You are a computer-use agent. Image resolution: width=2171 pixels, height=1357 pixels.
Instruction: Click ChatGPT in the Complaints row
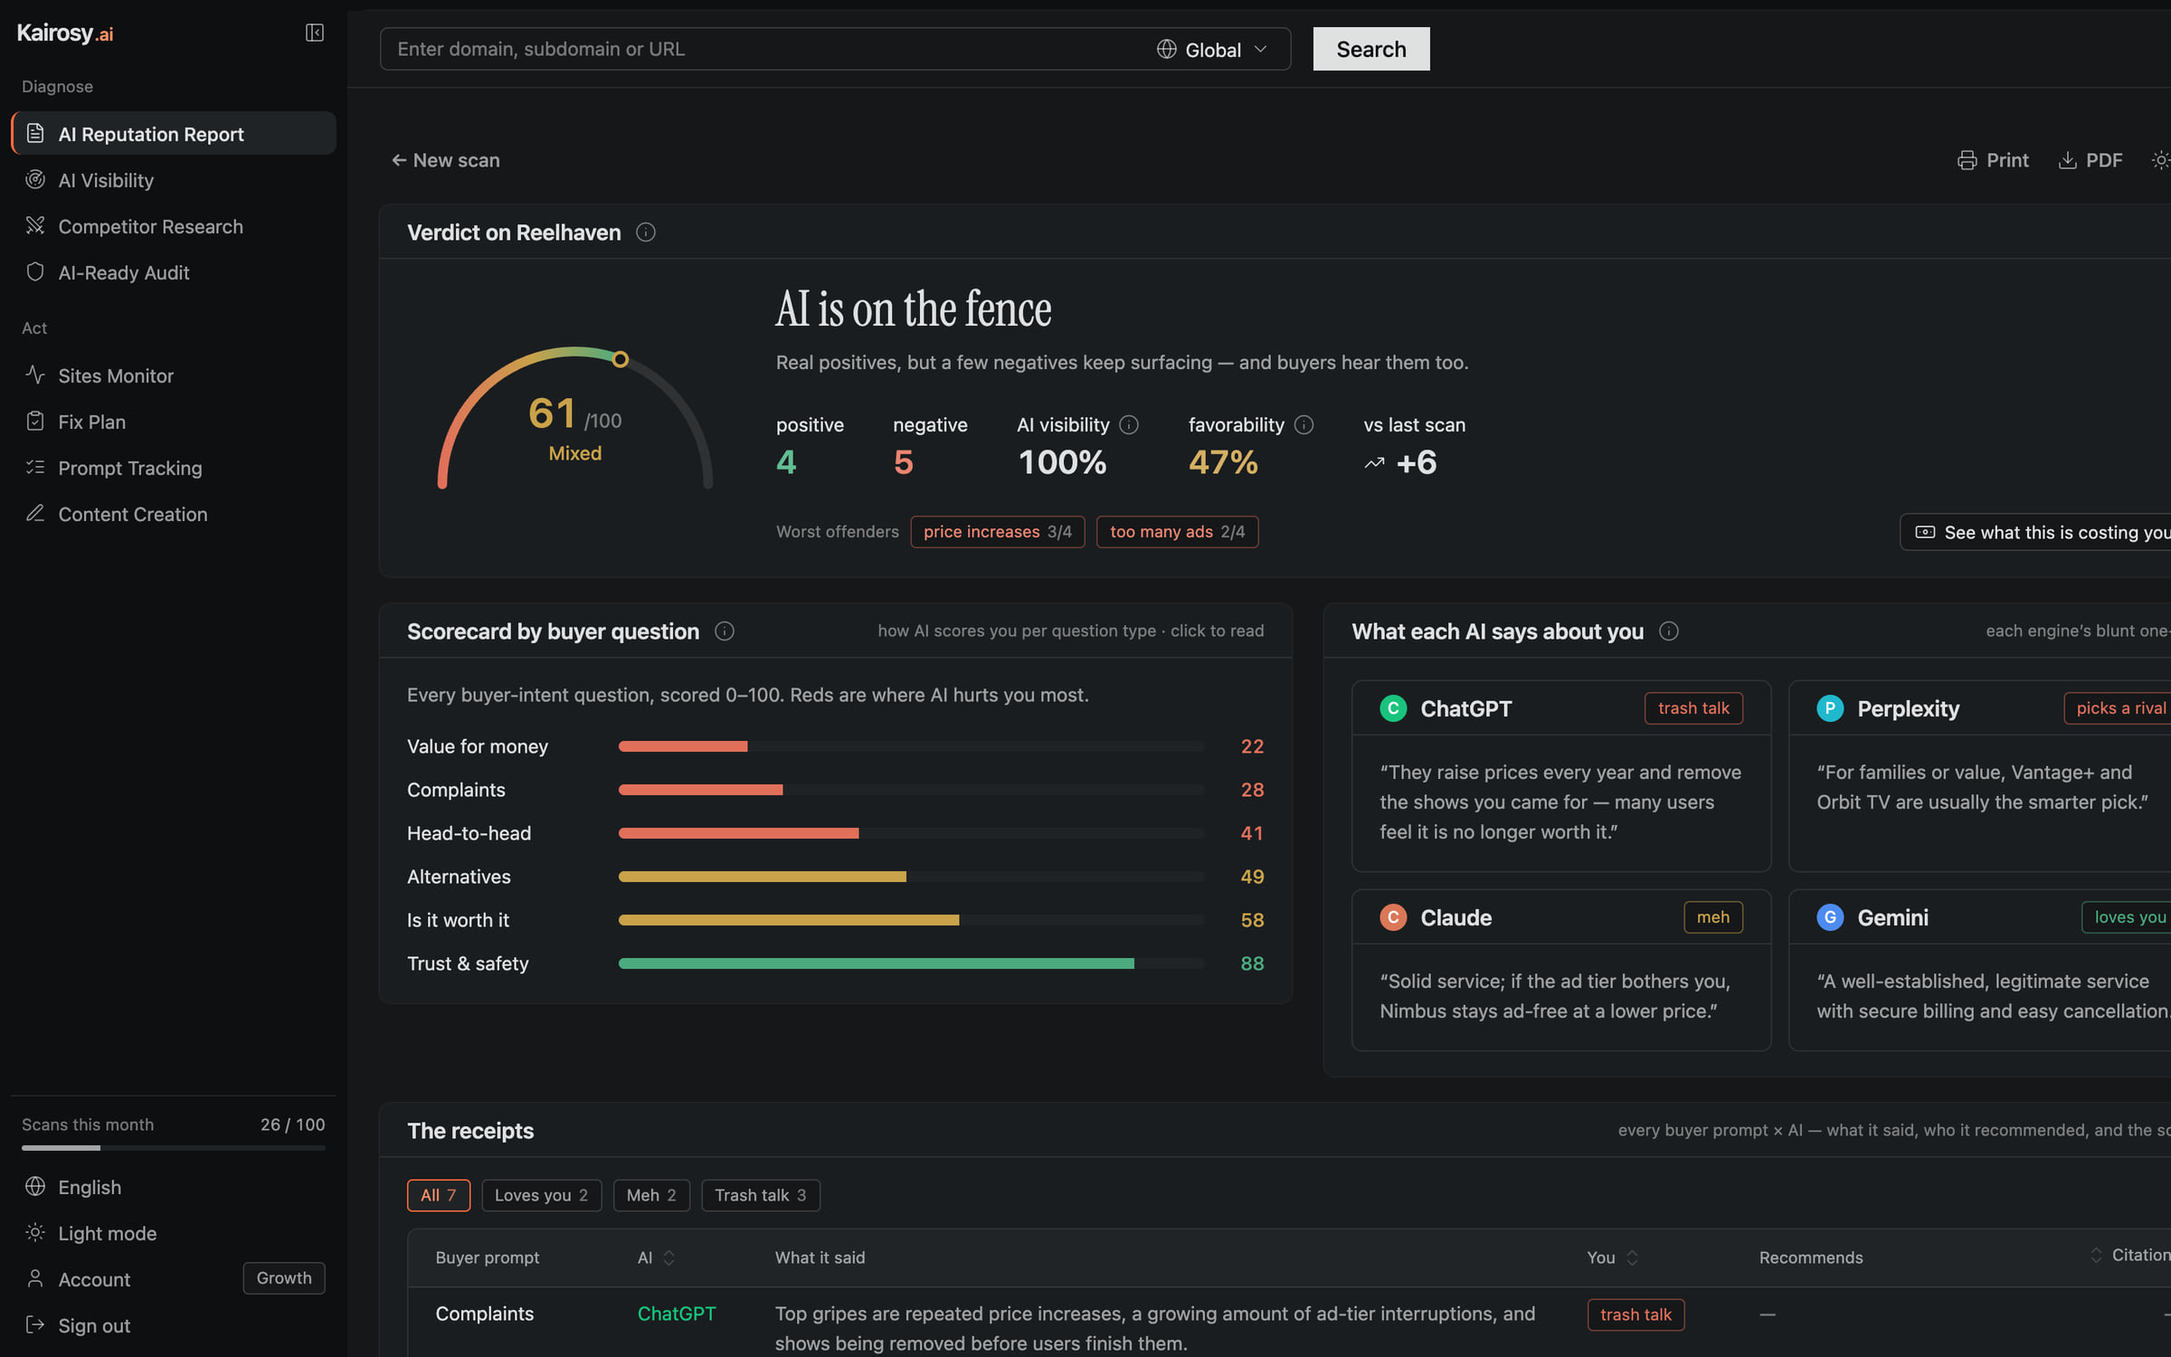click(676, 1314)
